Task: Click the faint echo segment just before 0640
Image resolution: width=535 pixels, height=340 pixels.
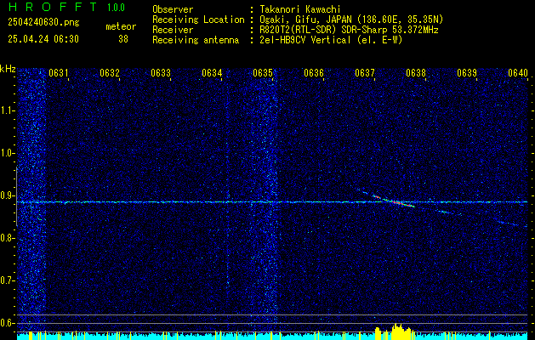Action: point(509,223)
